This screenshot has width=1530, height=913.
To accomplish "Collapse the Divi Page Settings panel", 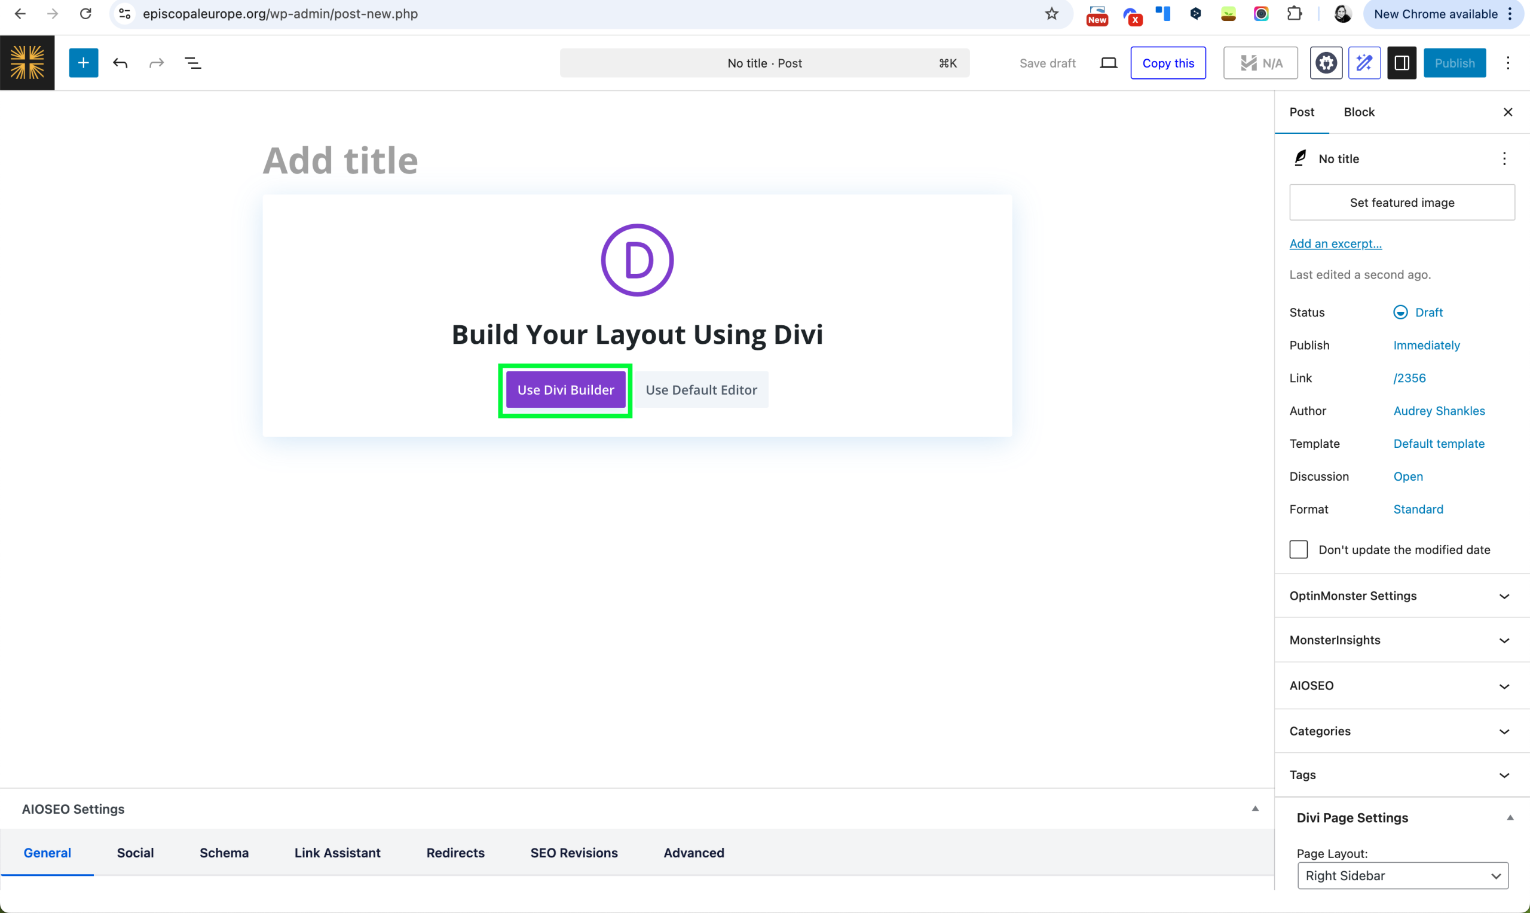I will click(1509, 818).
